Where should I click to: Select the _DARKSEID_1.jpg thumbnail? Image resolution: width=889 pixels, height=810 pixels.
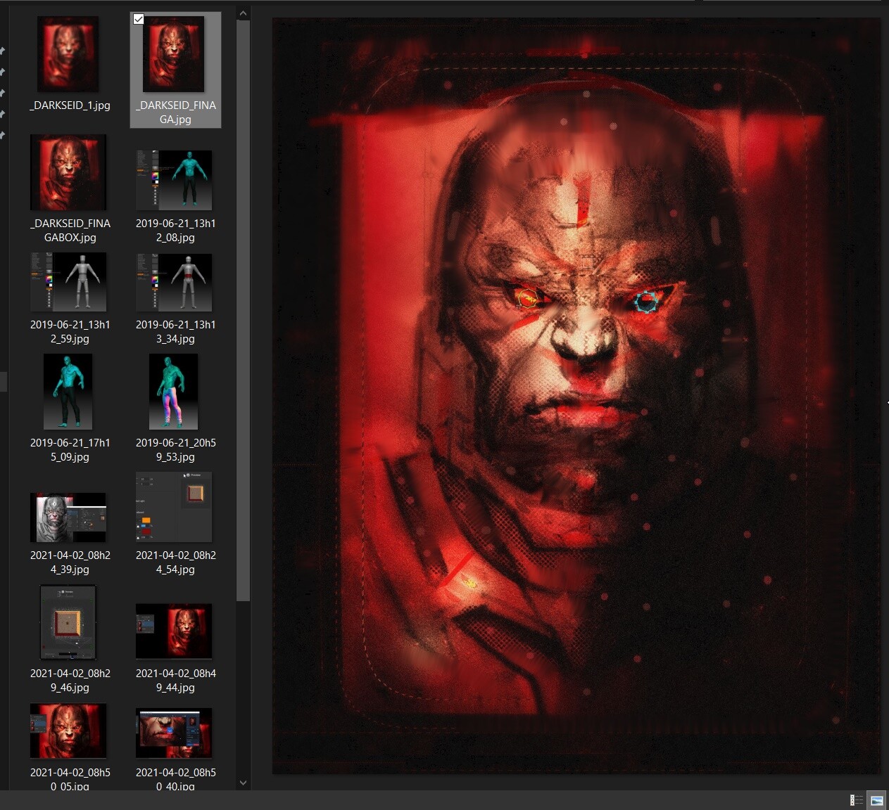[68, 54]
